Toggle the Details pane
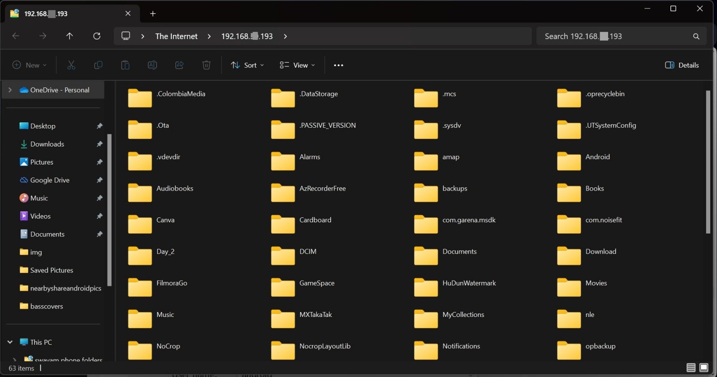 click(682, 65)
